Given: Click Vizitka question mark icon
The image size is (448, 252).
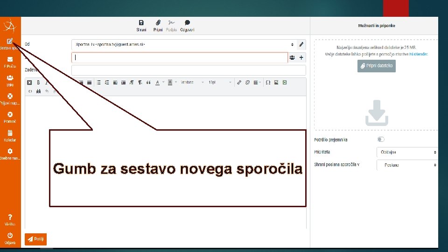Looking at the screenshot, I should 10,217.
